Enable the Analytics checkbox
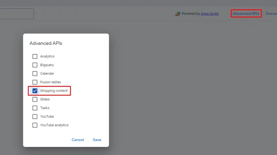The width and height of the screenshot is (277, 155). (x=35, y=56)
